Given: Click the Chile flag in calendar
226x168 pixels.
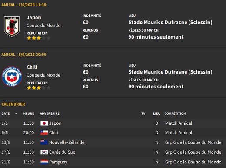Looking at the screenshot, I should pyautogui.click(x=44, y=132).
